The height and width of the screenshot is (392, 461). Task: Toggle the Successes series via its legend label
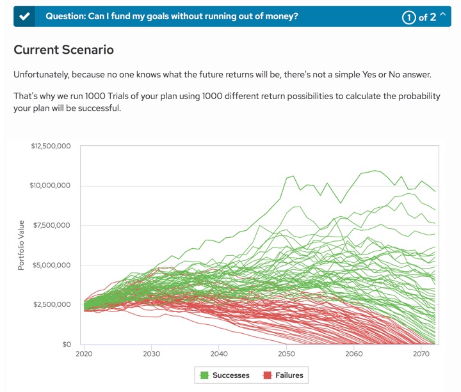pos(230,375)
